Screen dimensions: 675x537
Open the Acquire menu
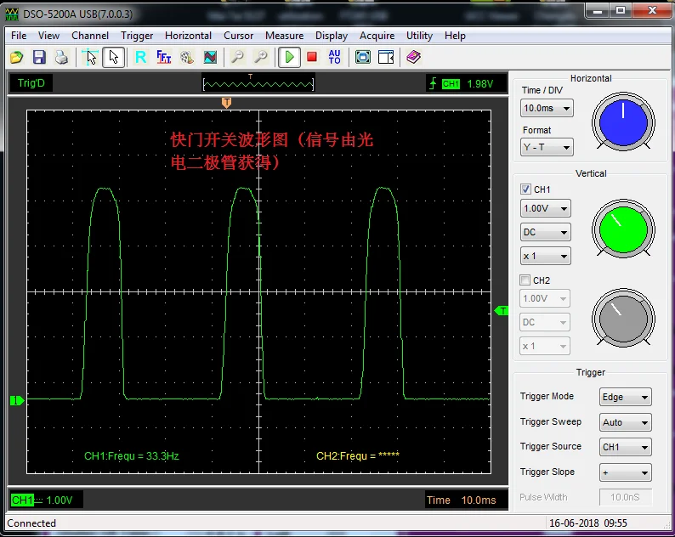[x=377, y=36]
